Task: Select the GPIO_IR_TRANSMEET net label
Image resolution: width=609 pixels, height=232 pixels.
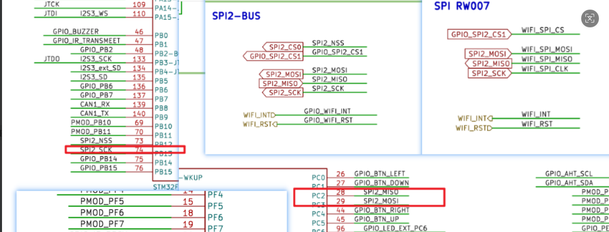Action: [x=86, y=40]
